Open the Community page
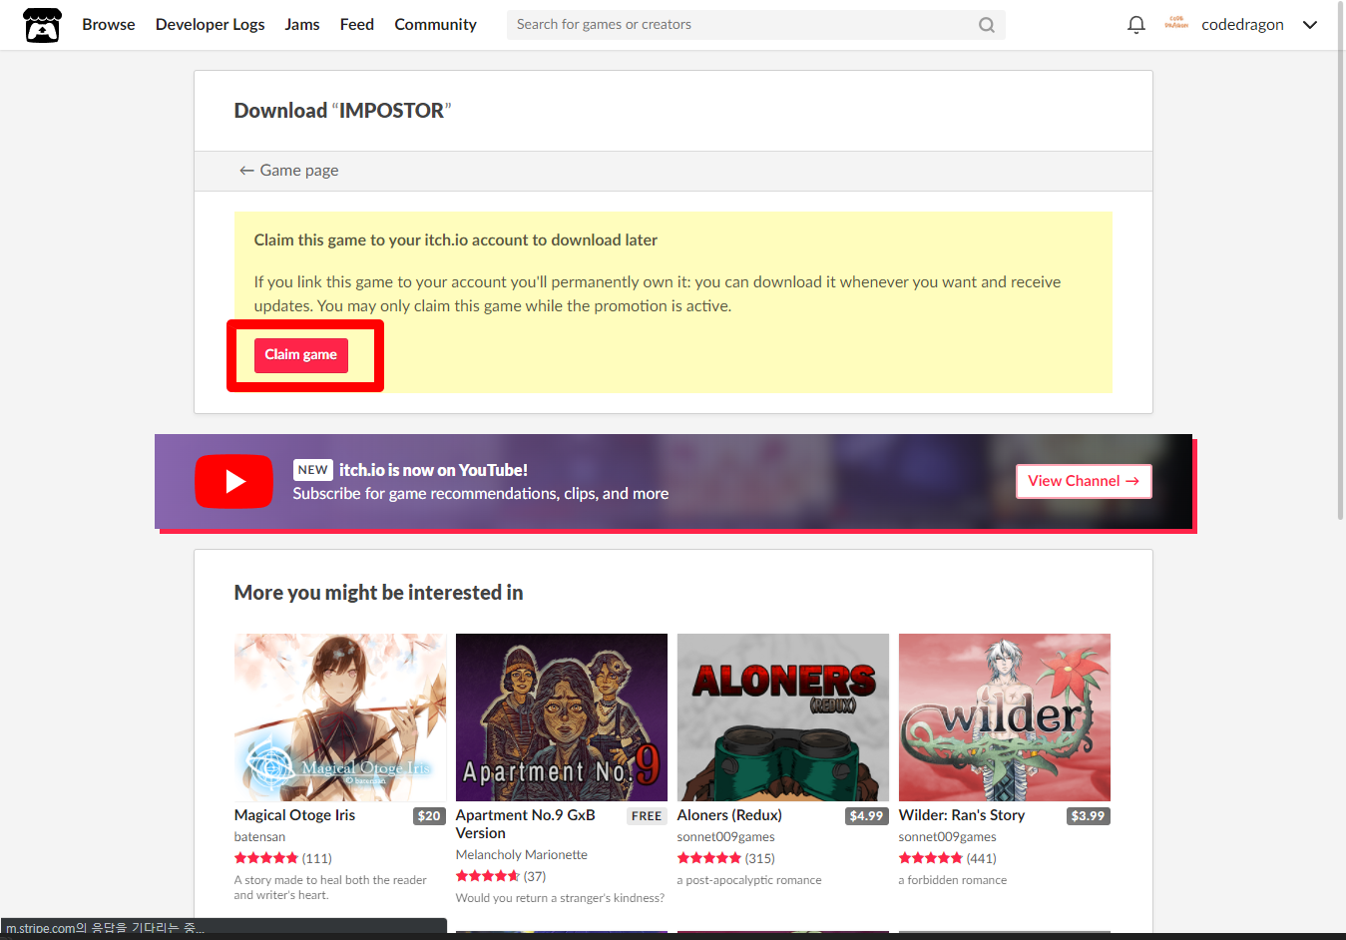 435,25
